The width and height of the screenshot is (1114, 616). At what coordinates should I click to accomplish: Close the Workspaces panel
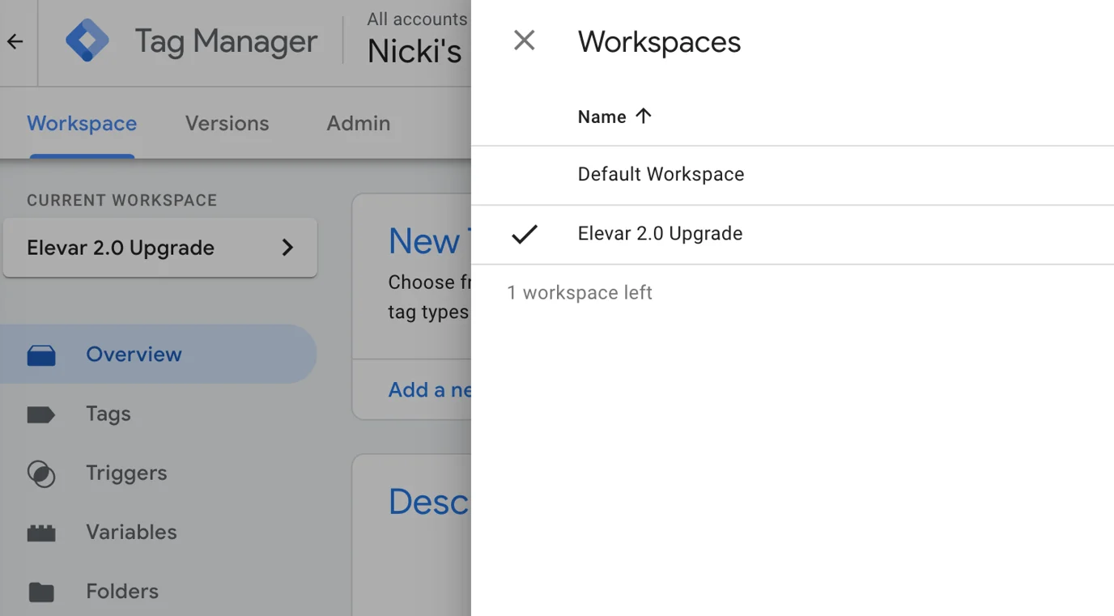click(x=525, y=40)
